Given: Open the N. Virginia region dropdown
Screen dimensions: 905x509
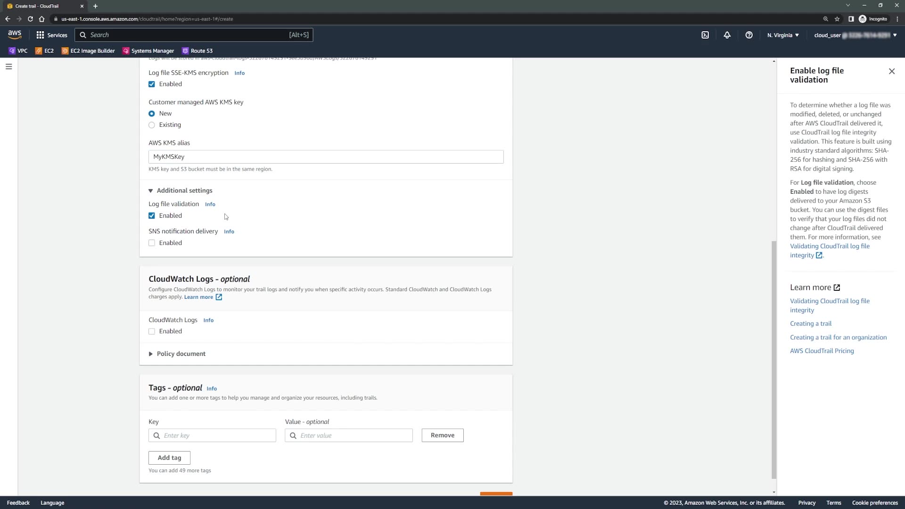Looking at the screenshot, I should point(782,35).
